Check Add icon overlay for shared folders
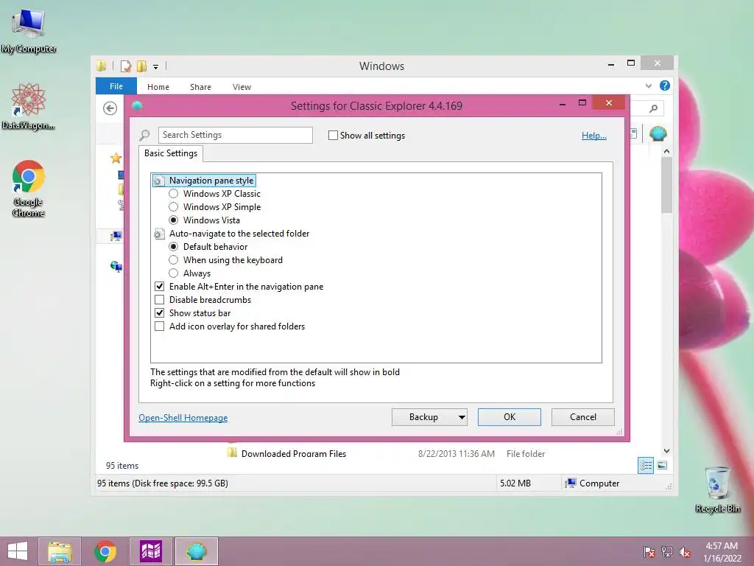This screenshot has width=754, height=566. [x=159, y=326]
